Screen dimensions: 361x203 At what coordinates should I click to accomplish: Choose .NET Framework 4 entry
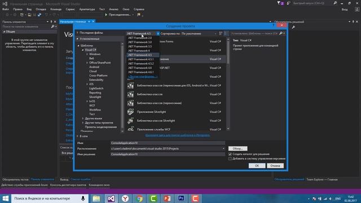point(143,51)
